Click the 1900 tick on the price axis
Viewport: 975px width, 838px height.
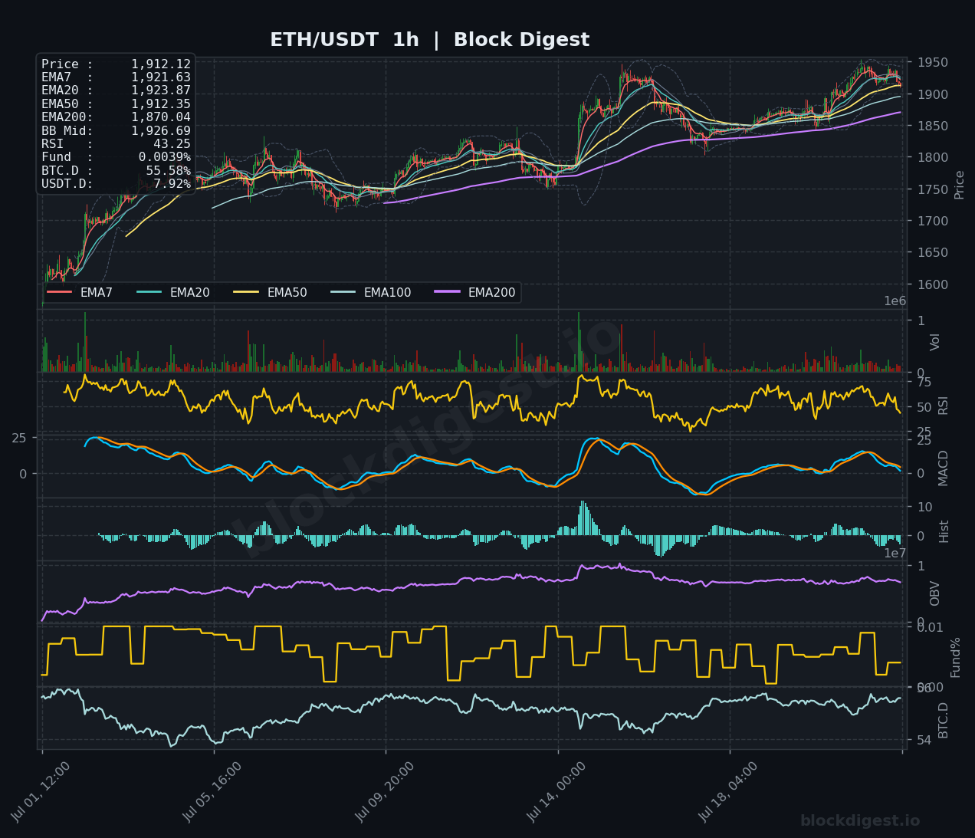pyautogui.click(x=931, y=94)
